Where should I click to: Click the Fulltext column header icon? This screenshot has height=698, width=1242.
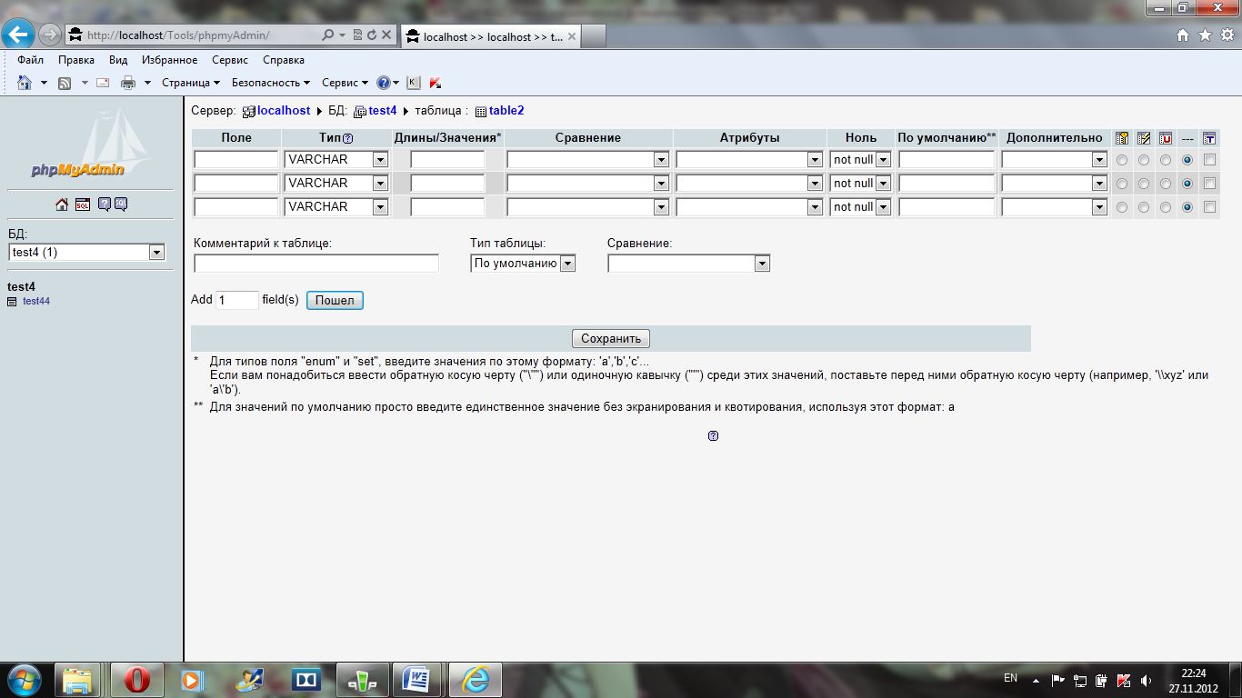1209,138
